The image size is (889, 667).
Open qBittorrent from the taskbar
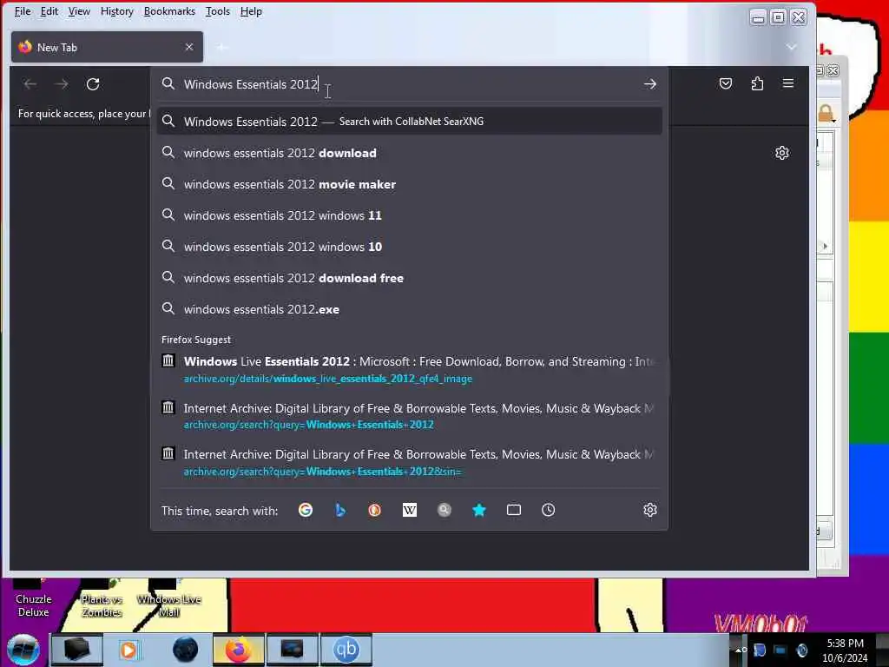point(346,650)
